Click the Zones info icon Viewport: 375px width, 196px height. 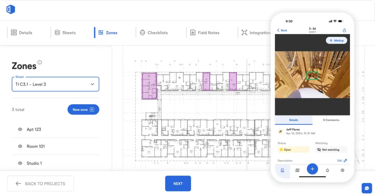coord(39,62)
